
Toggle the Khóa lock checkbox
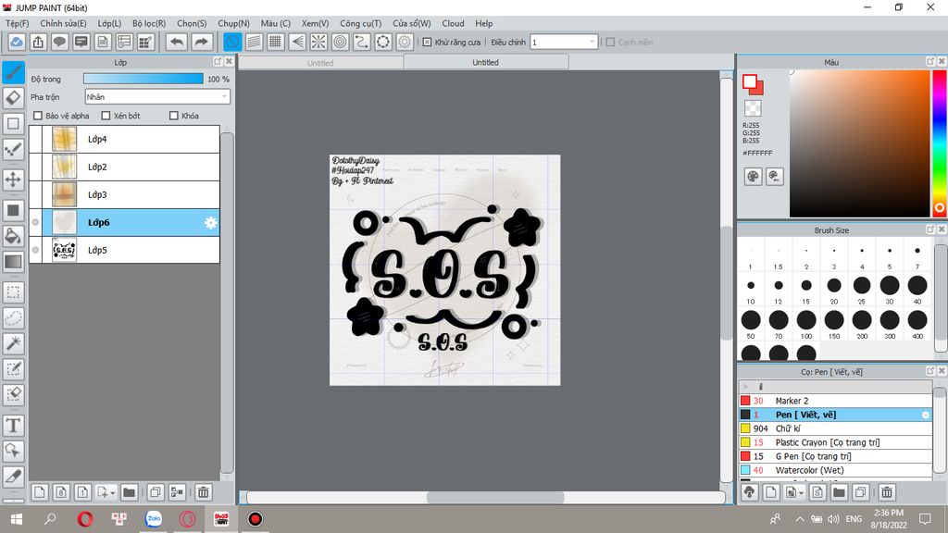174,116
